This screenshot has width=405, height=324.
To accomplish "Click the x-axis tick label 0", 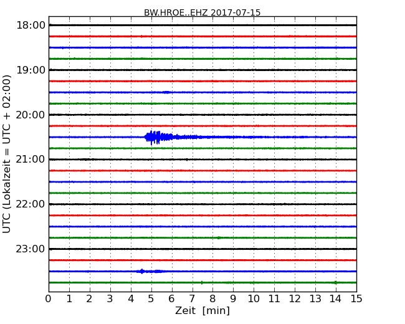I will click(49, 298).
